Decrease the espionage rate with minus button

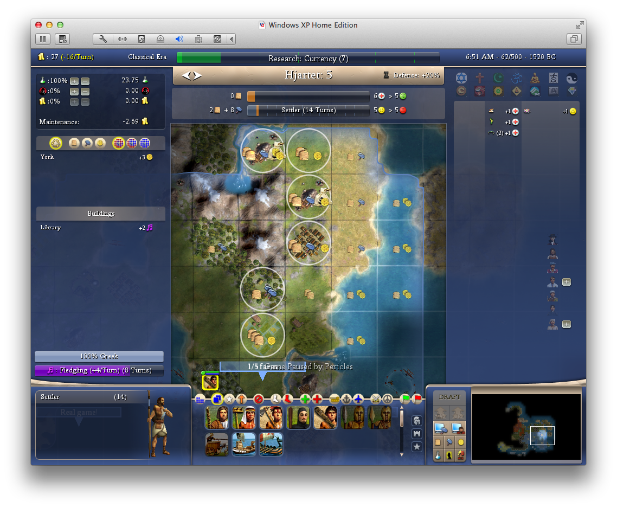[85, 91]
